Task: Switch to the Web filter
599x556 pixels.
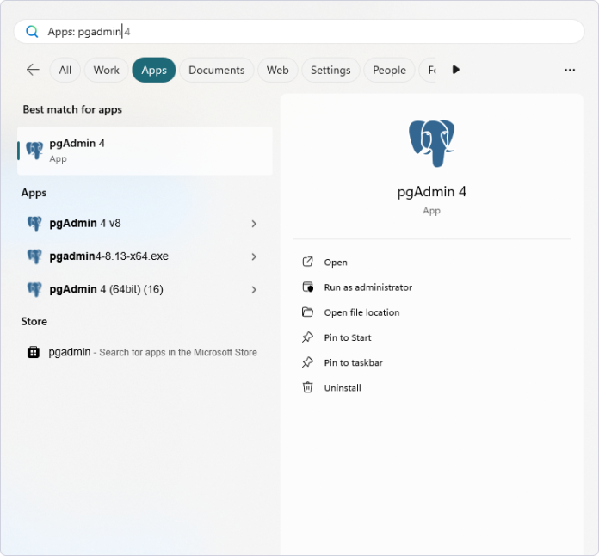Action: 278,70
